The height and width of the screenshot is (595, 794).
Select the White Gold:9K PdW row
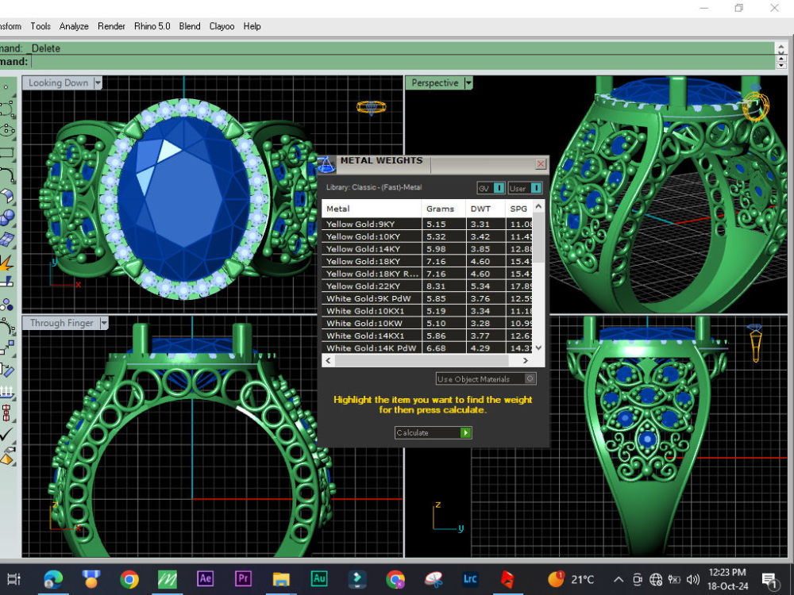click(427, 298)
